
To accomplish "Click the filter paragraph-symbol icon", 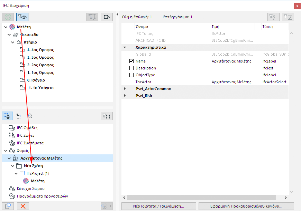I will coord(273,17).
